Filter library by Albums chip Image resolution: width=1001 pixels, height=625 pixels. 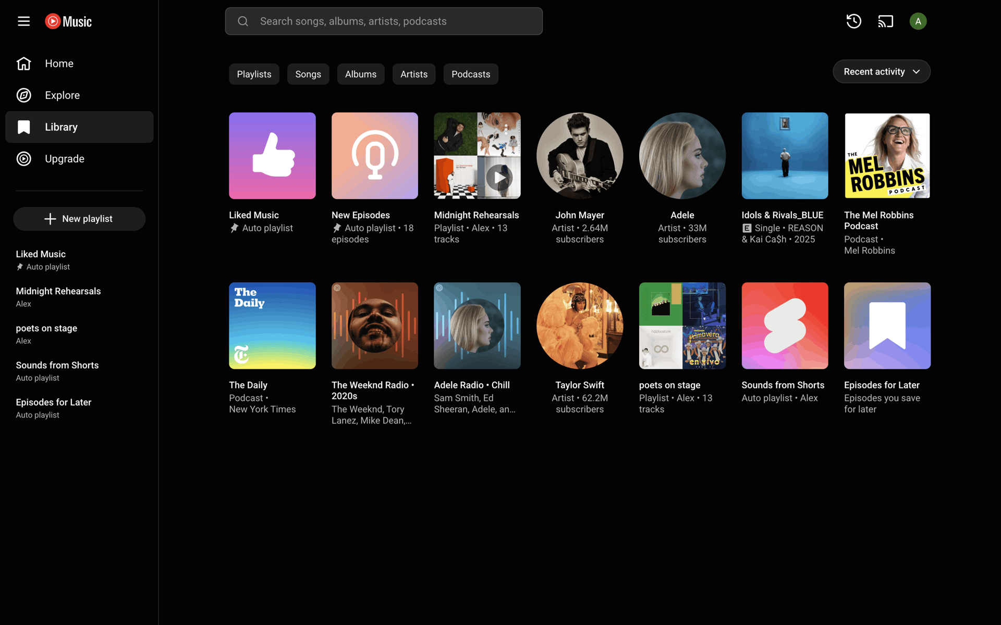361,74
